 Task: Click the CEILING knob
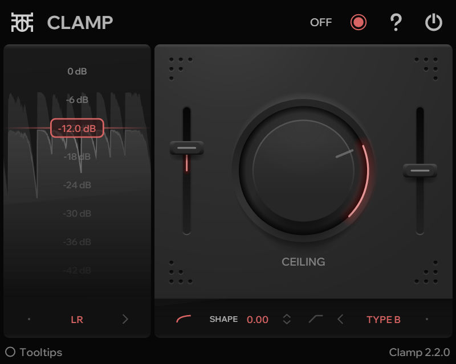303,171
